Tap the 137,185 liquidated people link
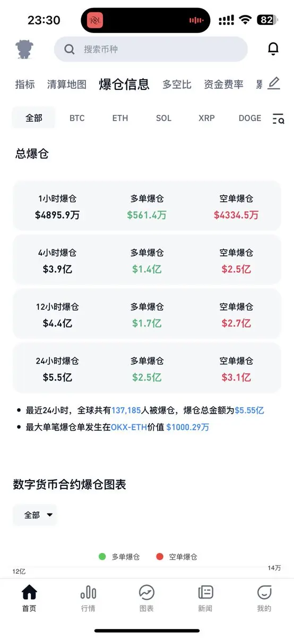Viewport: 294px width, 638px height. pyautogui.click(x=126, y=410)
